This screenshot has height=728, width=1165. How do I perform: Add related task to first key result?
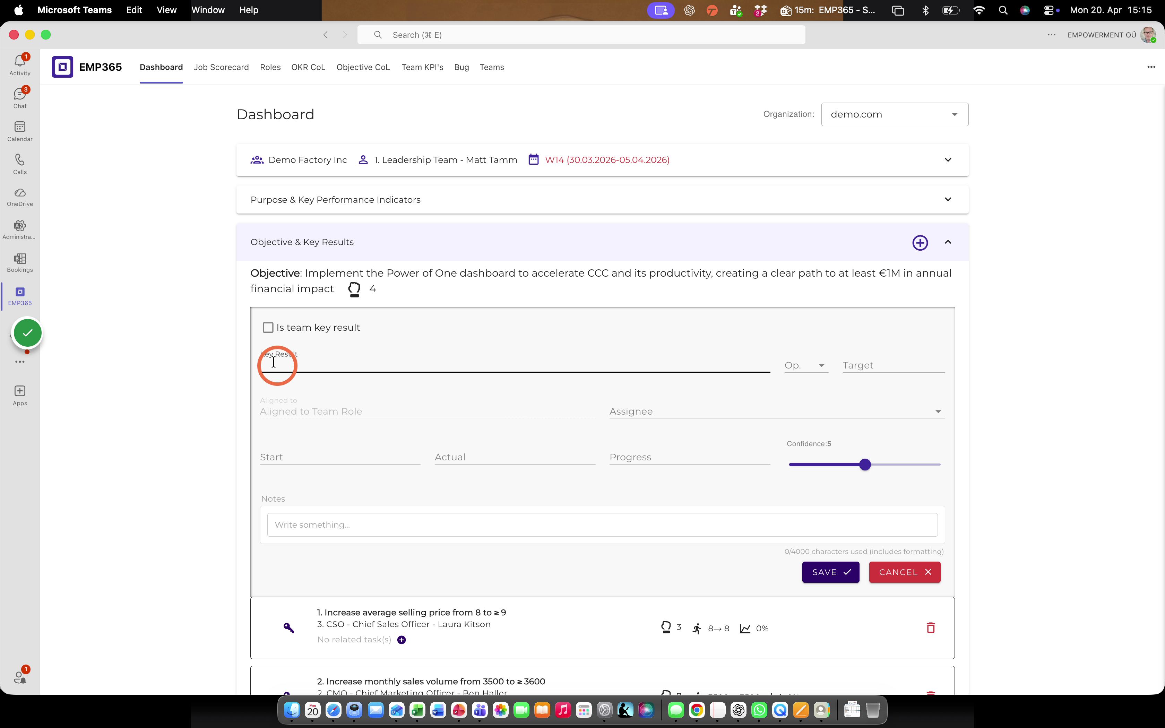402,640
